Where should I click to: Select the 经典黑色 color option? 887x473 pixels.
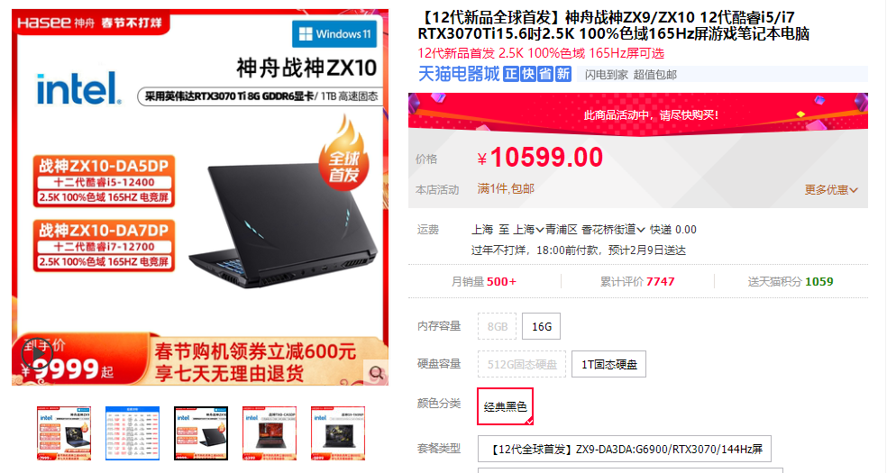point(505,406)
